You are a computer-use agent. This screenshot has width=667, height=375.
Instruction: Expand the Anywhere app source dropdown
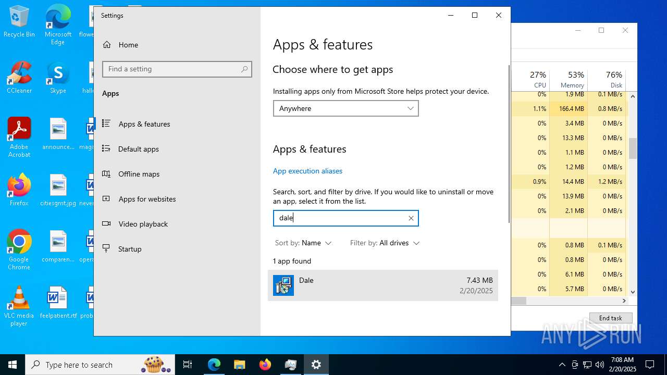point(345,108)
